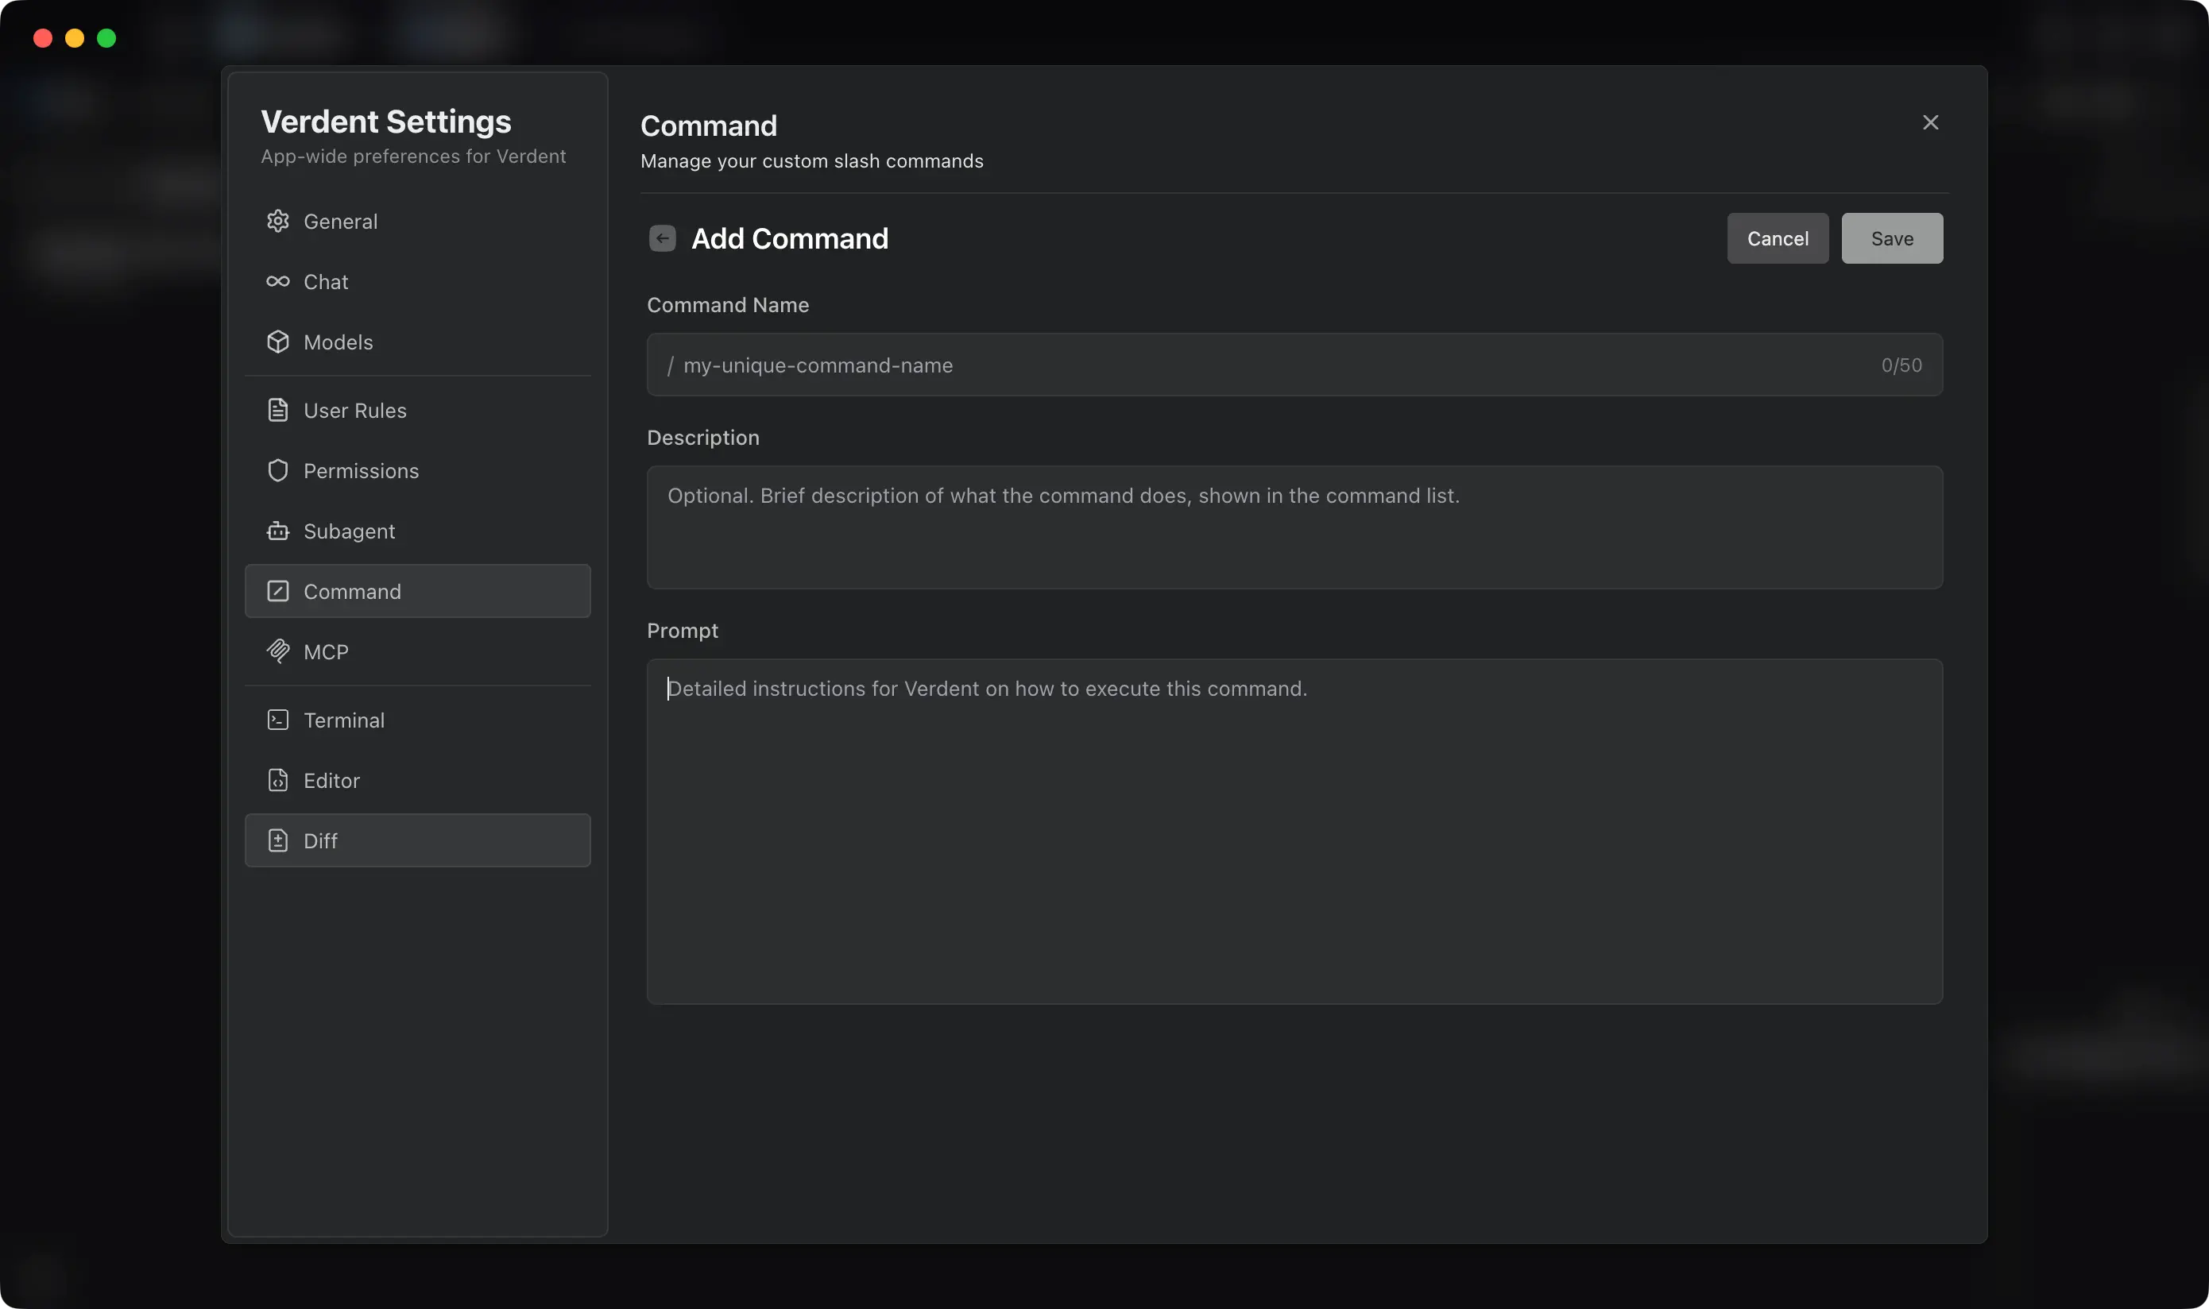Screen dimensions: 2209x1309
Task: Click the Terminal prompt icon
Action: [x=278, y=720]
